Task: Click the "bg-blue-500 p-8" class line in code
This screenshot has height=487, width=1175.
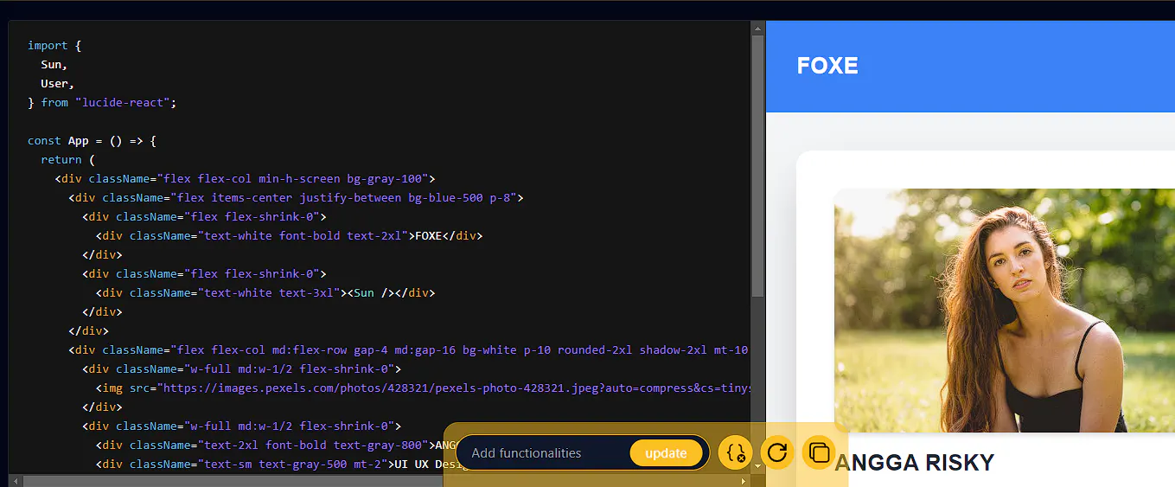Action: [x=297, y=197]
